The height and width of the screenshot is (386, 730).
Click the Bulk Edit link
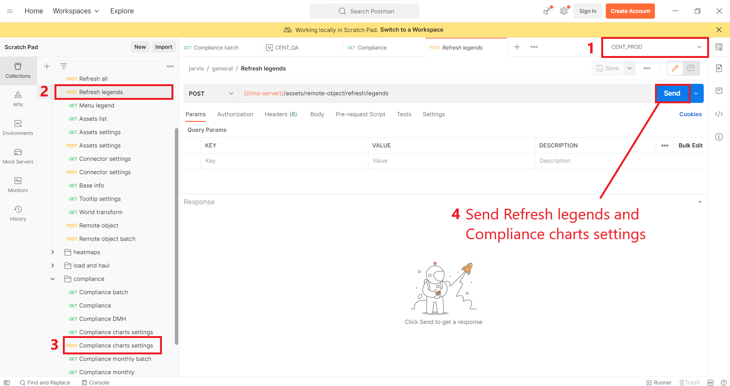[690, 146]
